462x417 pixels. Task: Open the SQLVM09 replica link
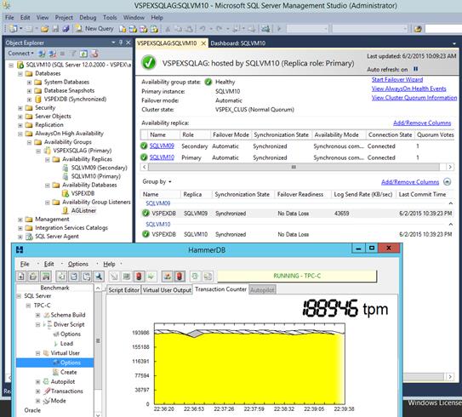click(x=162, y=146)
